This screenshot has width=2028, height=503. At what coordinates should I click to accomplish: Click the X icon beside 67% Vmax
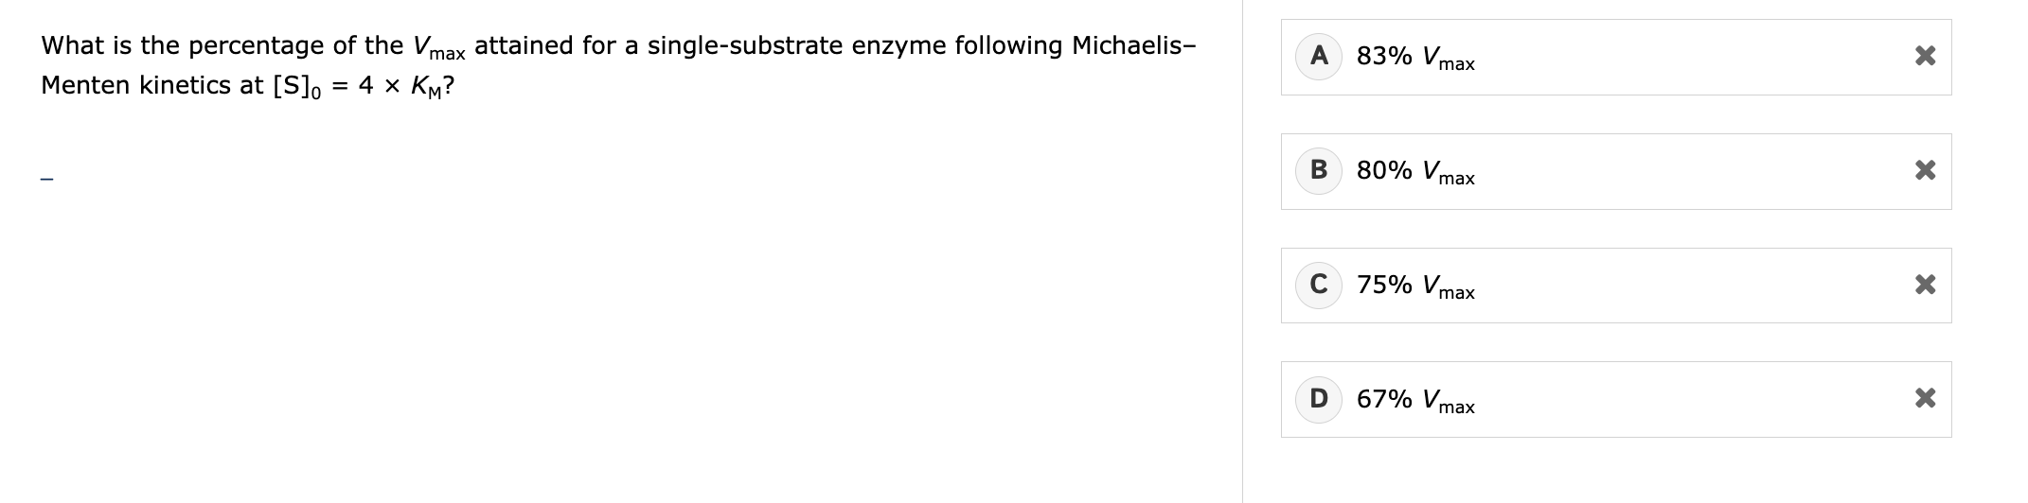point(1924,399)
